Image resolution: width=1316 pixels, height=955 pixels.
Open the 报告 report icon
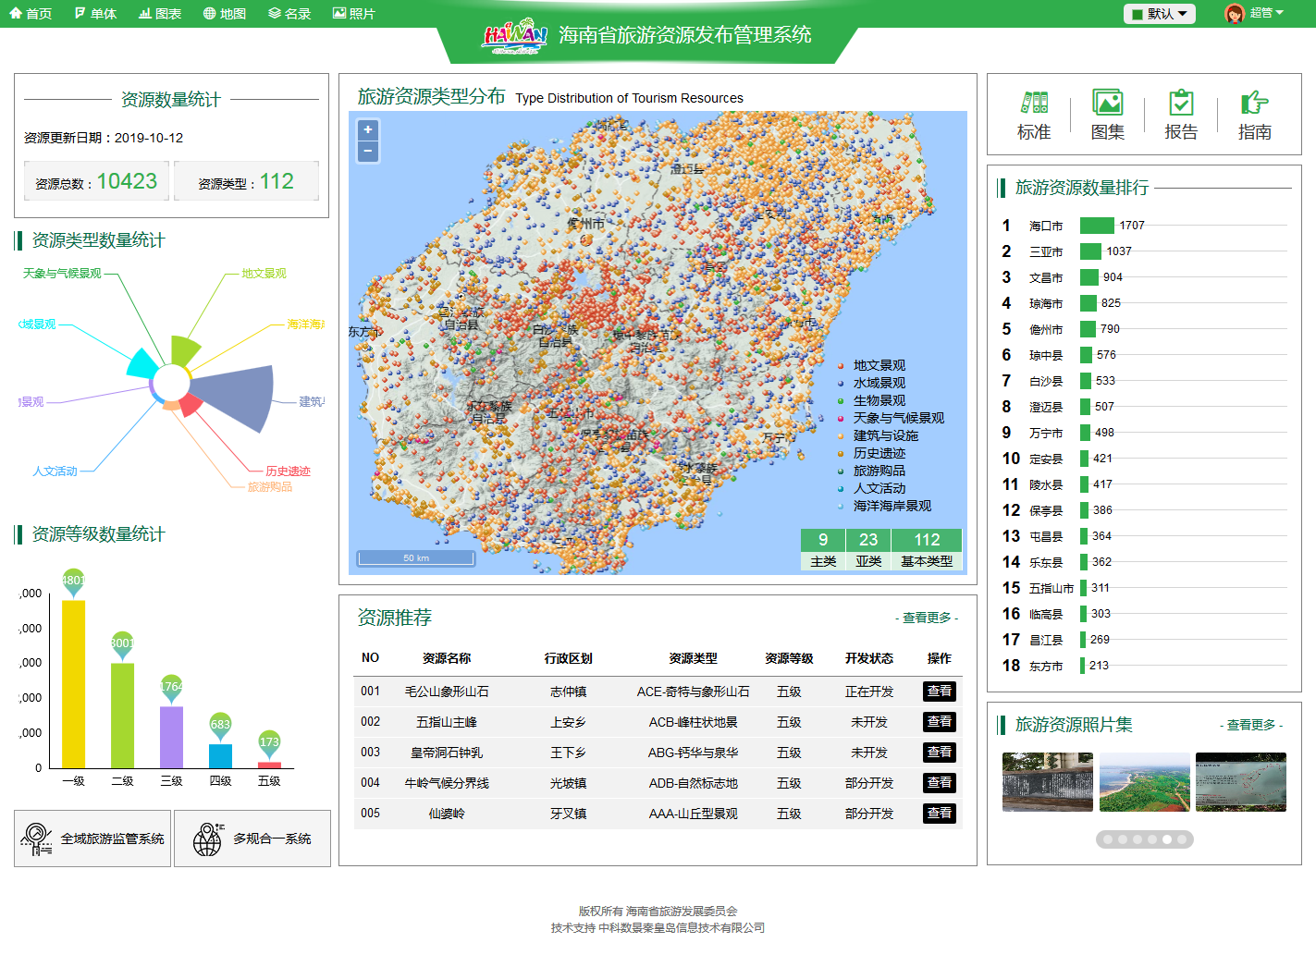[1181, 115]
